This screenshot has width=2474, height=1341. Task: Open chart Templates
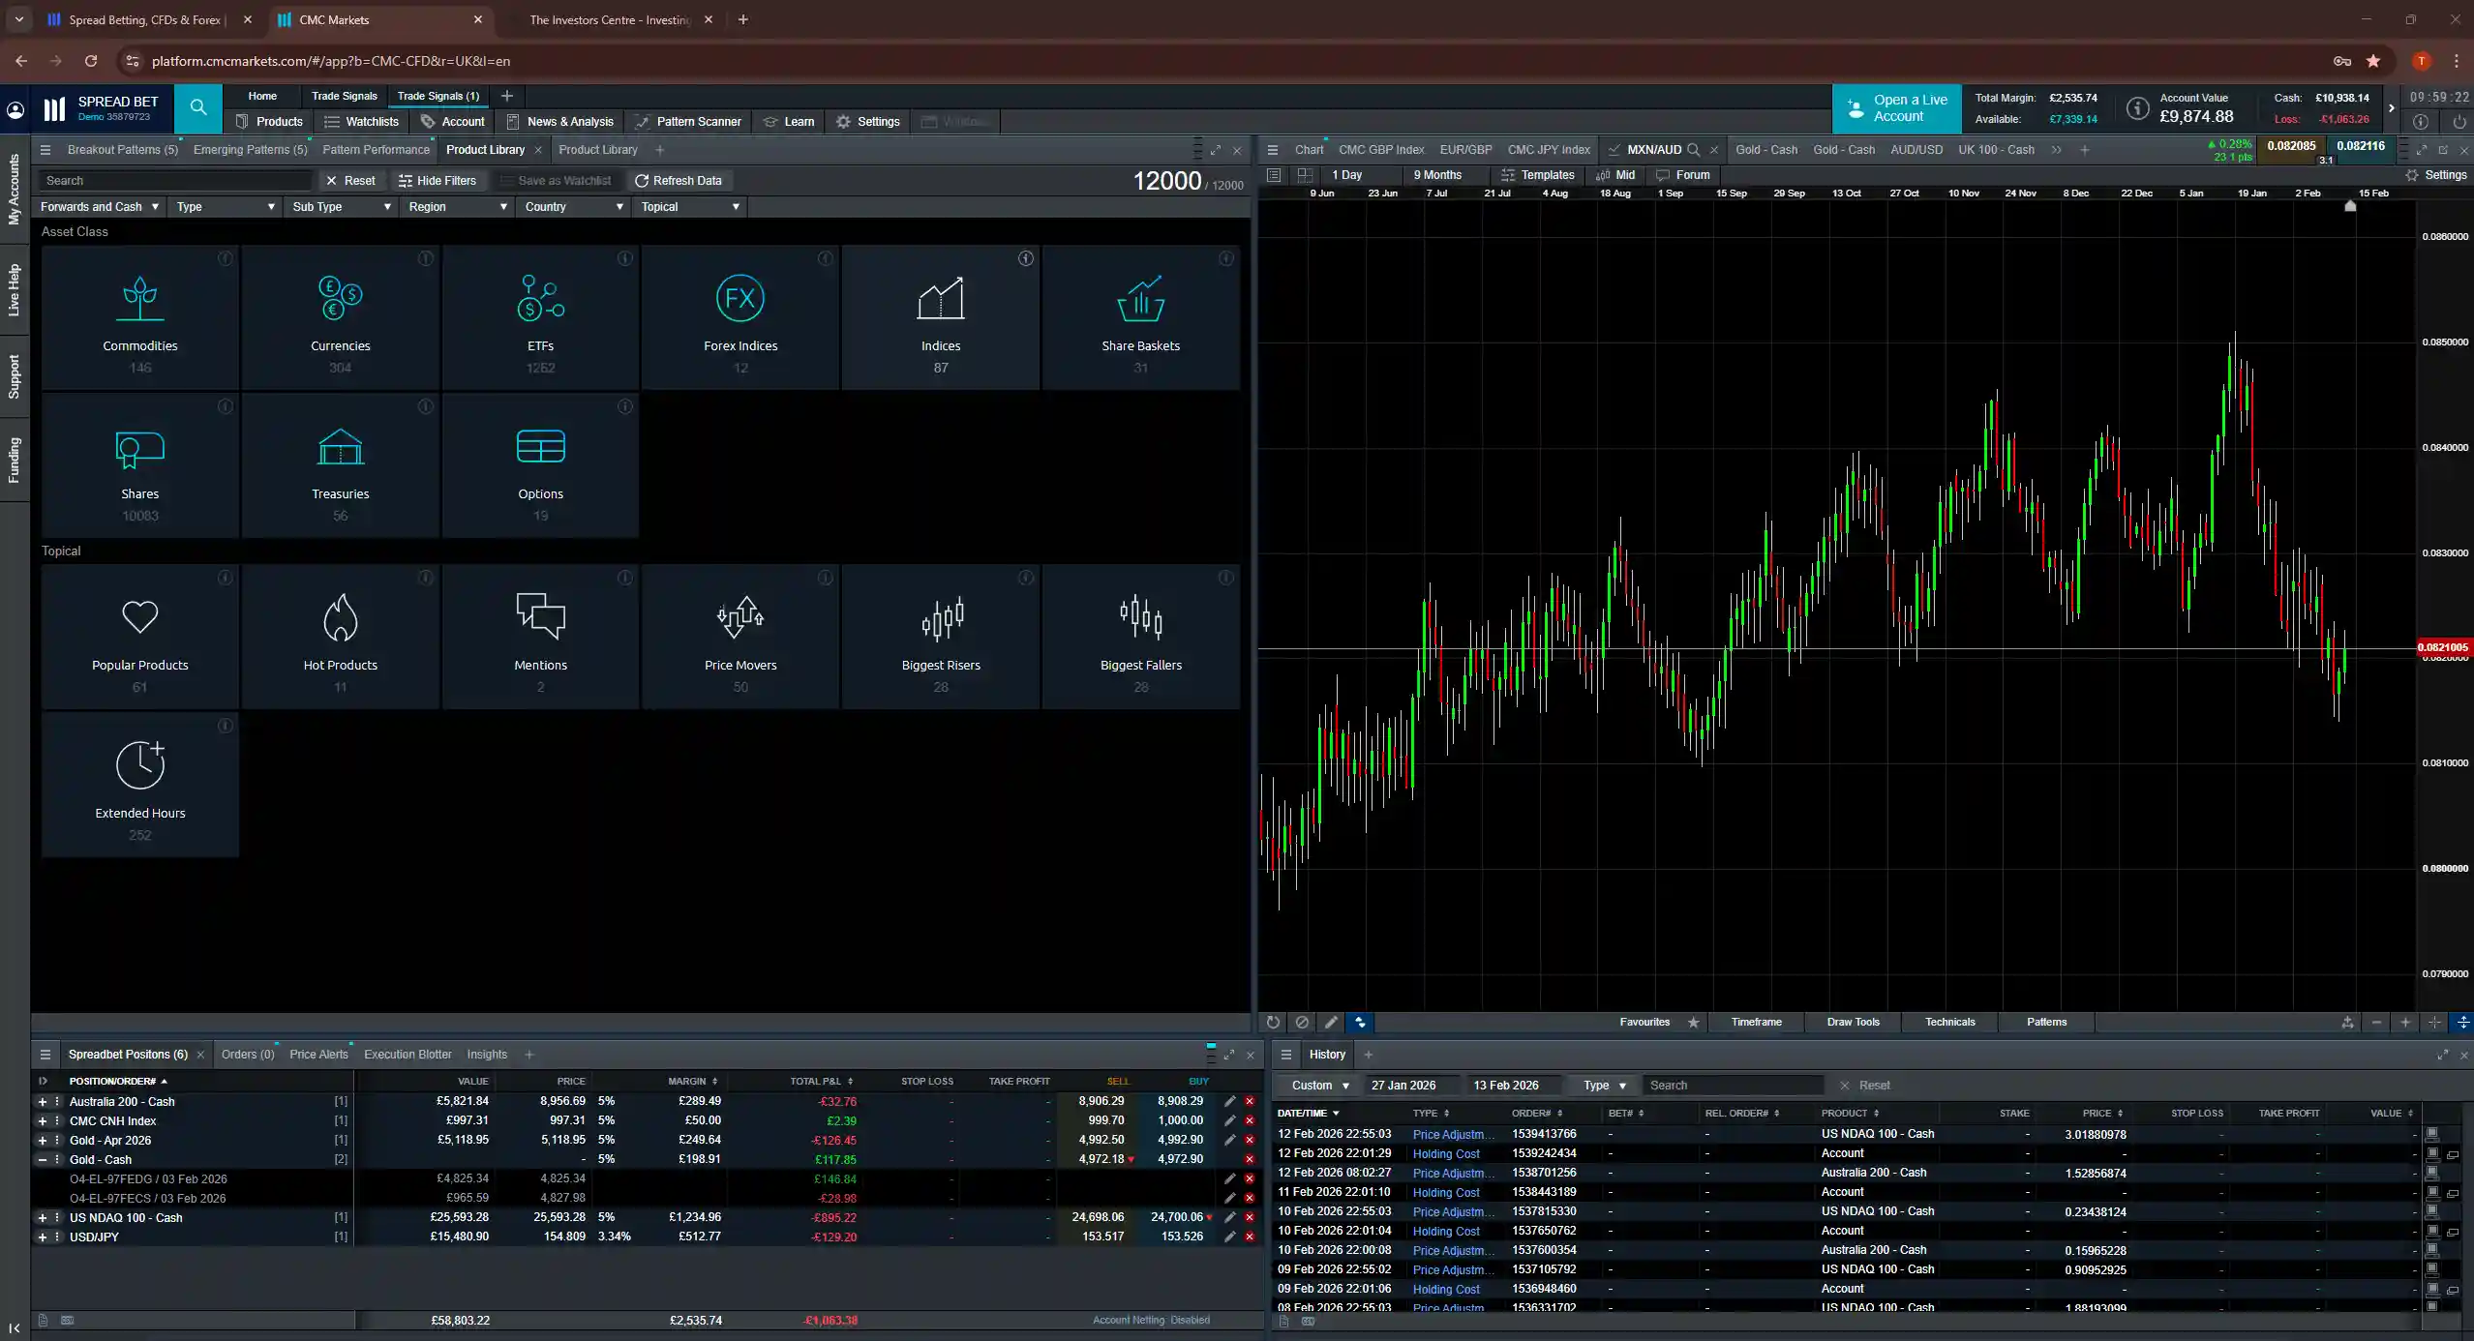1538,174
